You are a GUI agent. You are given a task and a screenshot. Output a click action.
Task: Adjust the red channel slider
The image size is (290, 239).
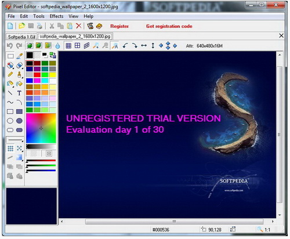[41, 161]
